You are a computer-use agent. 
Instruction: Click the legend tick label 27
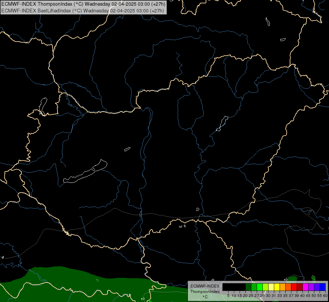(x=257, y=296)
